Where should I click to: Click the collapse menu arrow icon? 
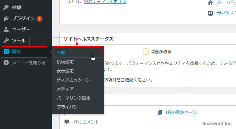pos(6,63)
